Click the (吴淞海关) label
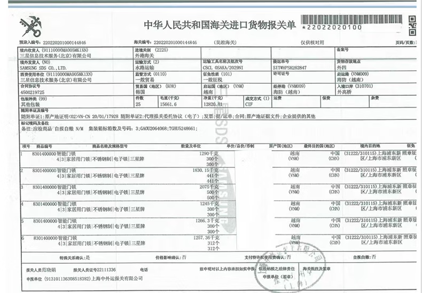Image resolution: width=422 pixels, height=293 pixels. click(x=225, y=43)
